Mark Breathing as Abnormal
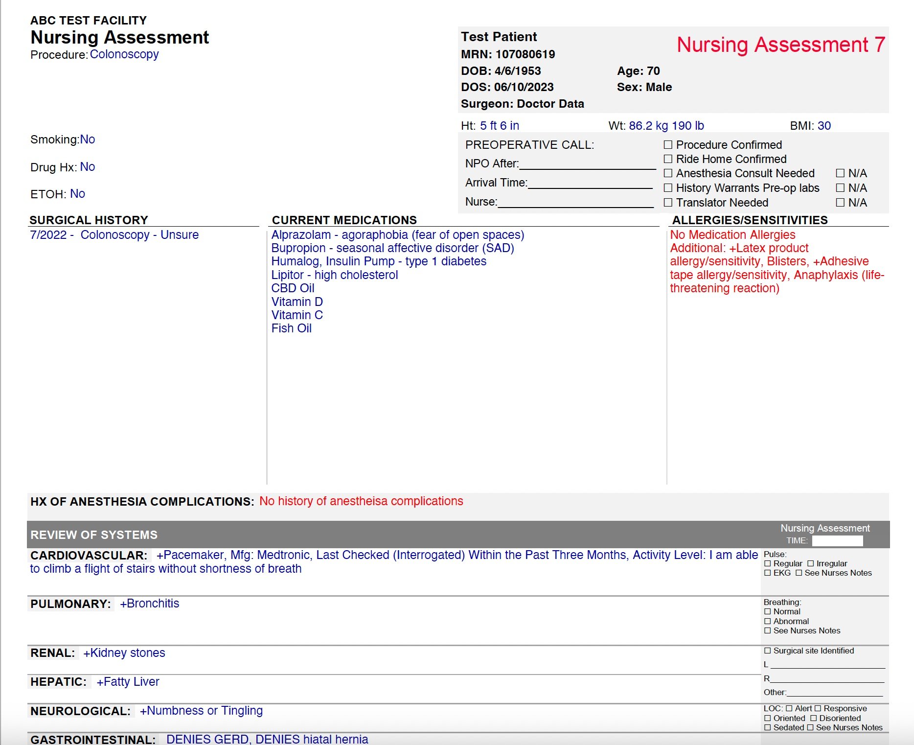The height and width of the screenshot is (745, 914). pyautogui.click(x=768, y=622)
